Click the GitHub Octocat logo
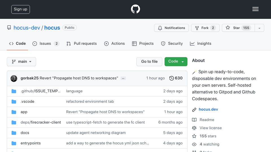The width and height of the screenshot is (271, 152). [135, 9]
